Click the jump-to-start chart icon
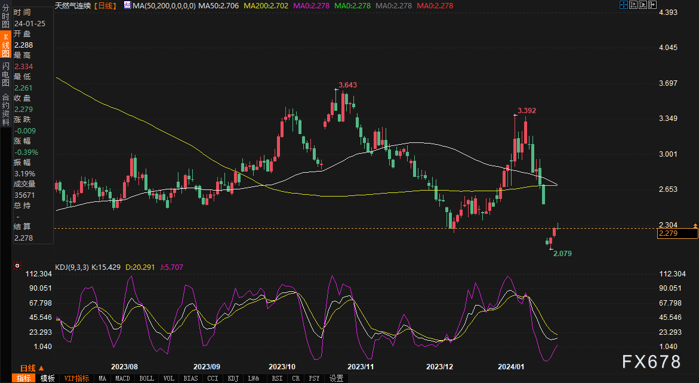This screenshot has width=699, height=383. [x=633, y=5]
